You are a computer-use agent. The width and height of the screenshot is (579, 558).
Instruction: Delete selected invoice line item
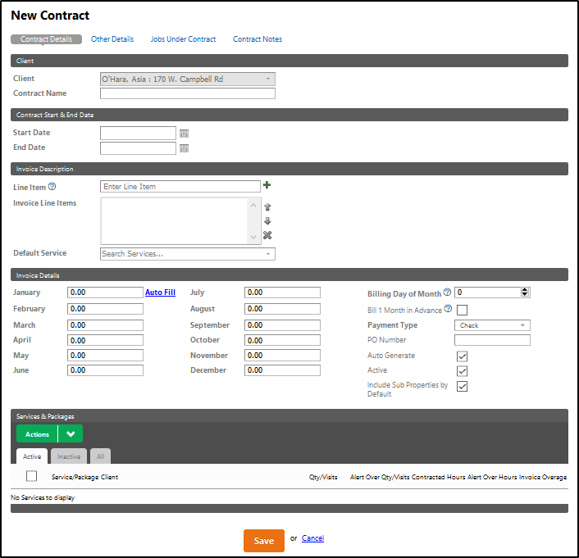click(267, 235)
